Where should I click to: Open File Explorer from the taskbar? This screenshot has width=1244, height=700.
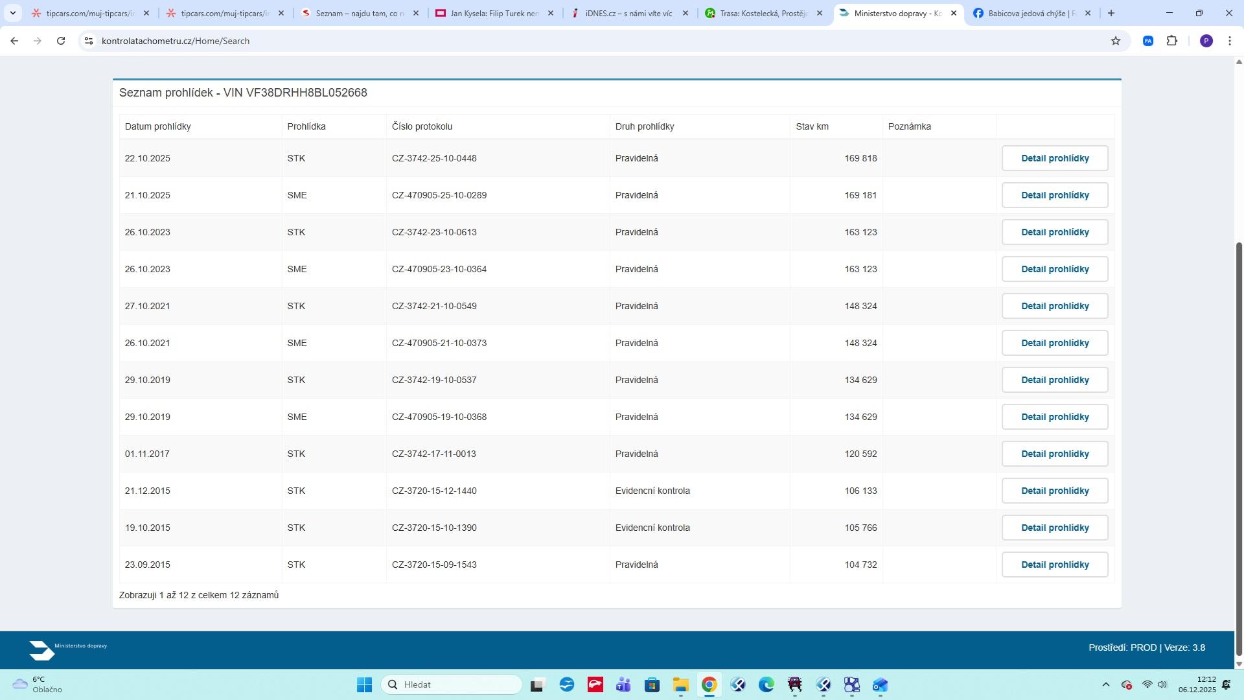[680, 685]
